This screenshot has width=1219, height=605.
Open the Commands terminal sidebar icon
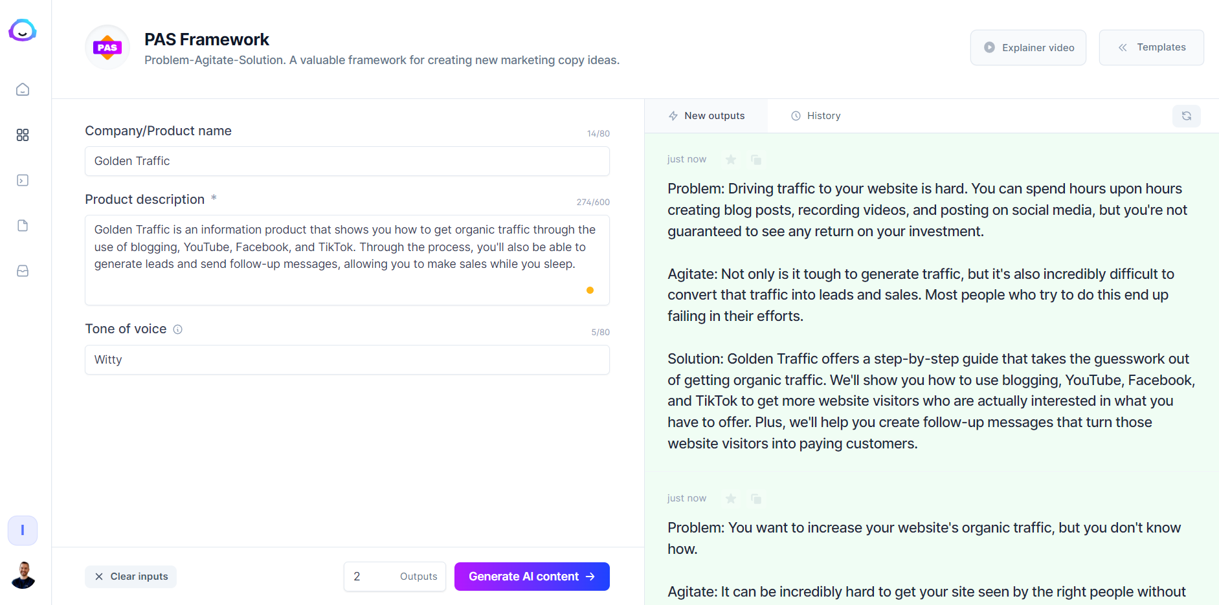click(x=23, y=180)
